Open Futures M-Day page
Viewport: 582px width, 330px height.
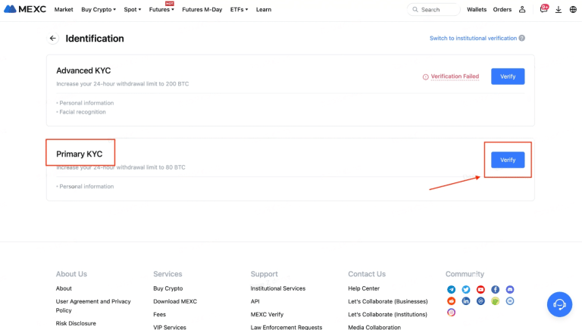pos(202,10)
